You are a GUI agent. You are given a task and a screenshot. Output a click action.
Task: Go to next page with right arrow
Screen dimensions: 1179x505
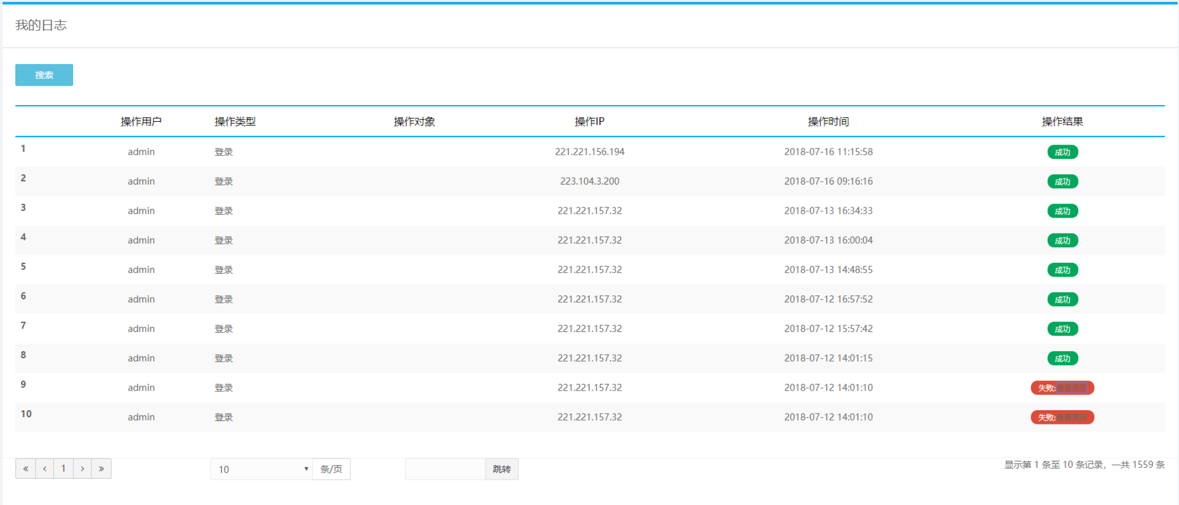(82, 469)
